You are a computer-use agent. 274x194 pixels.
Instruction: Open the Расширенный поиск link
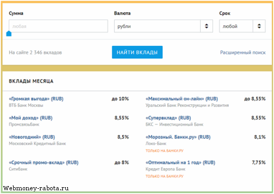pyautogui.click(x=243, y=52)
